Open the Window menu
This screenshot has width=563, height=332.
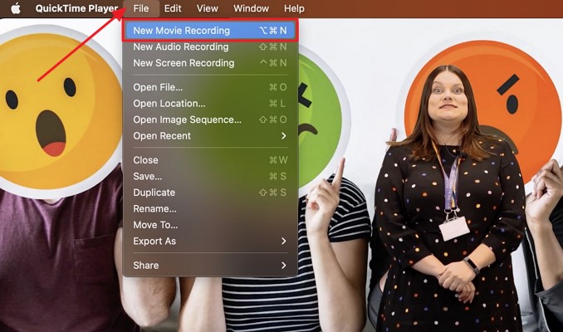pos(251,8)
